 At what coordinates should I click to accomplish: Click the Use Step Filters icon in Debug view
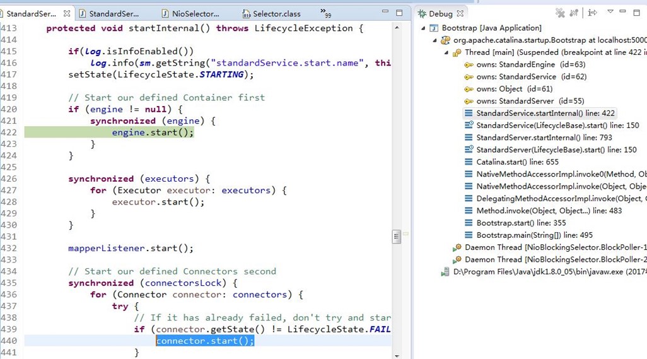[x=574, y=13]
